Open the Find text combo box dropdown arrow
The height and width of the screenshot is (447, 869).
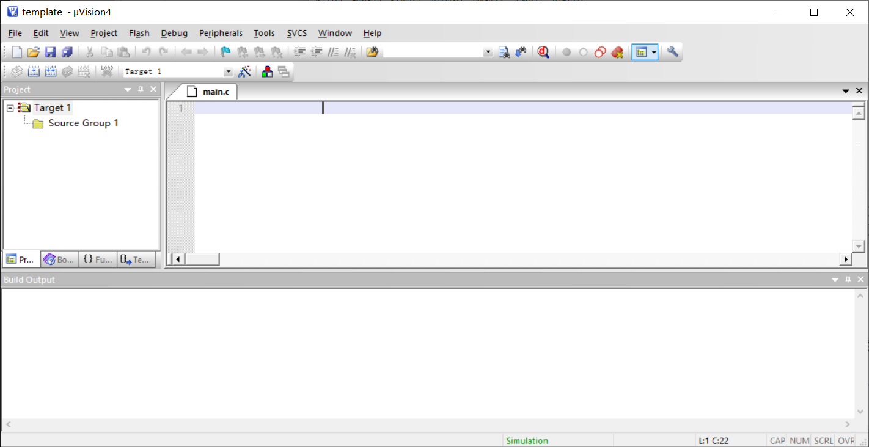pyautogui.click(x=488, y=53)
